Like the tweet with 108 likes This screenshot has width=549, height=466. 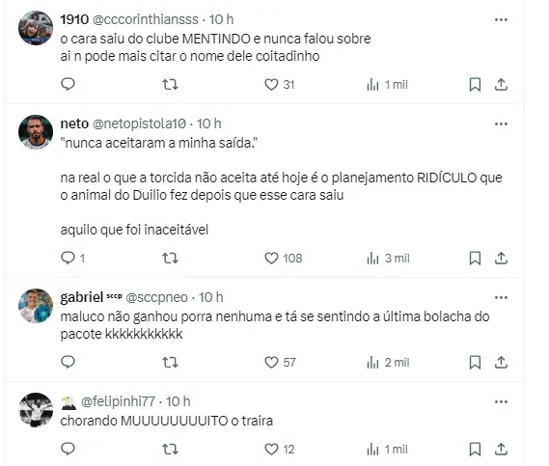[284, 259]
